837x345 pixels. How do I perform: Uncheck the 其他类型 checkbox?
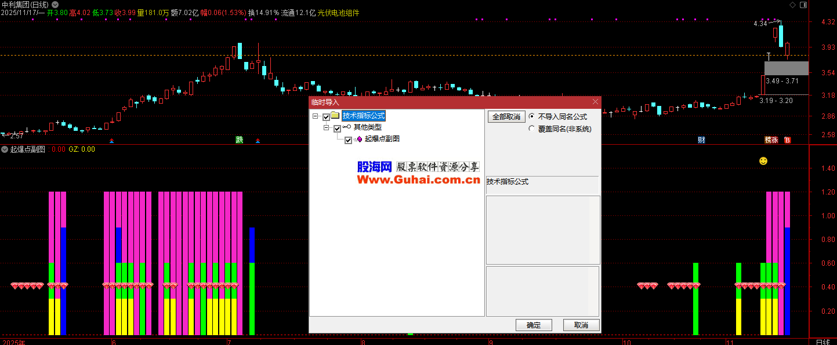click(337, 128)
